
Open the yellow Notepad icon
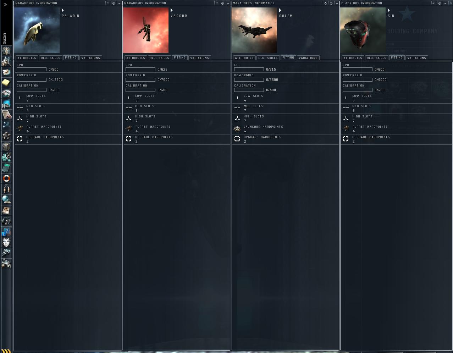coord(6,83)
